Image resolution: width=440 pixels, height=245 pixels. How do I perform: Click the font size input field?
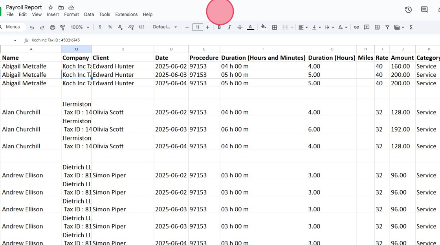197,27
